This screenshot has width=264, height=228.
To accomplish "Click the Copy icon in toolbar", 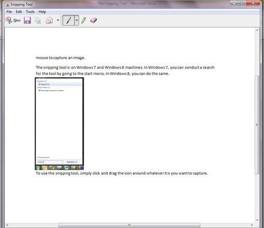I will click(x=37, y=21).
